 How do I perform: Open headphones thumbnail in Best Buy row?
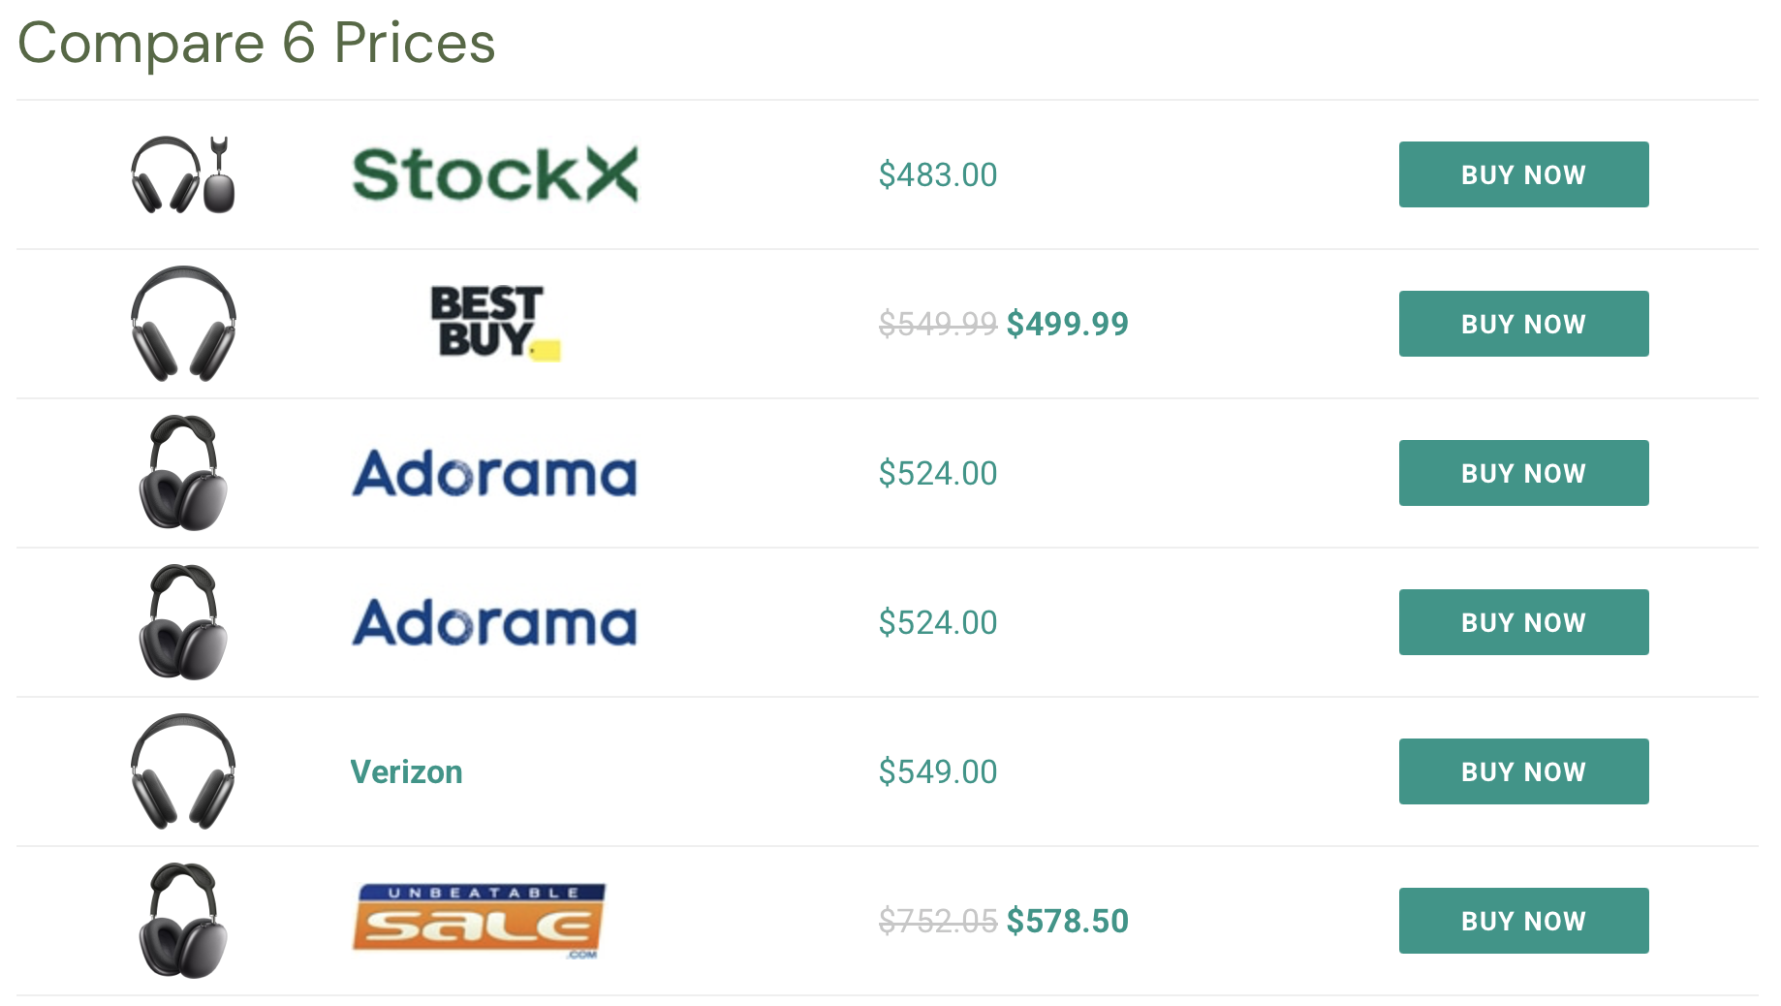[183, 324]
